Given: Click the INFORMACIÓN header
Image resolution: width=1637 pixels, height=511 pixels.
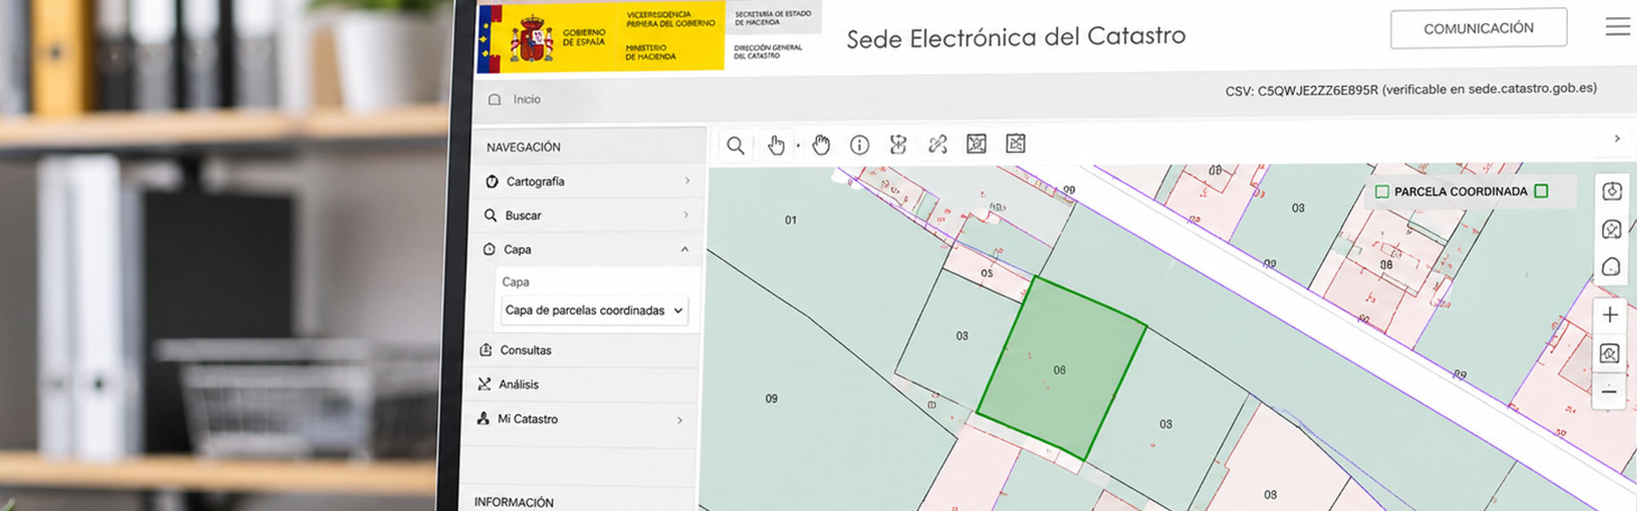Looking at the screenshot, I should point(514,502).
